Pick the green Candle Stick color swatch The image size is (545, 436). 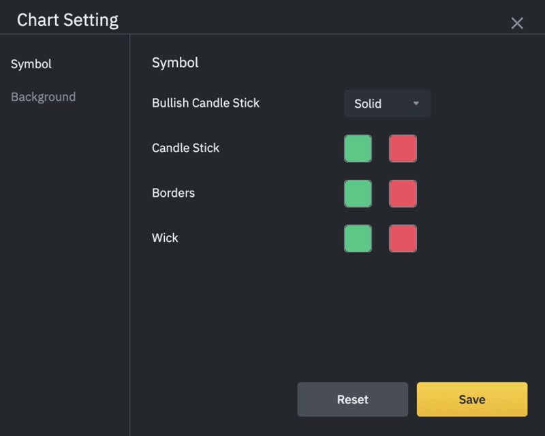tap(358, 149)
